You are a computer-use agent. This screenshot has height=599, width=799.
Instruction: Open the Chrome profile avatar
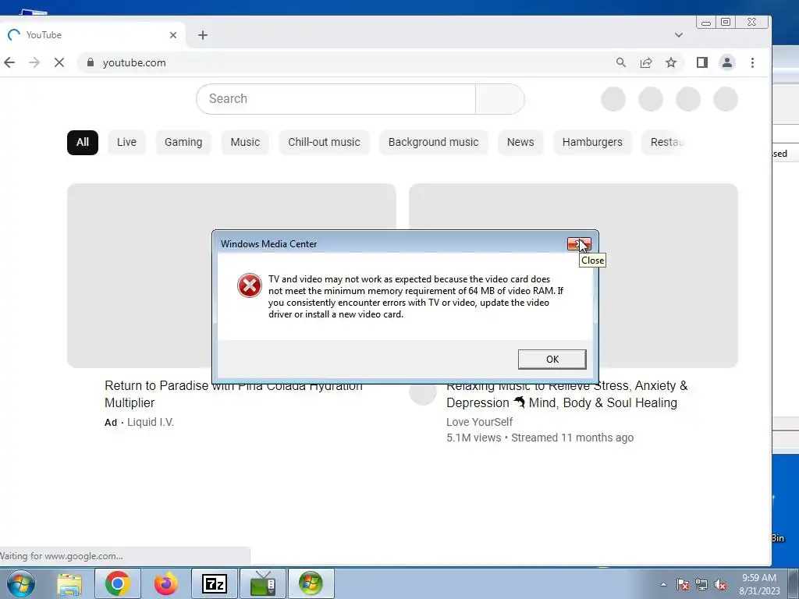coord(727,62)
